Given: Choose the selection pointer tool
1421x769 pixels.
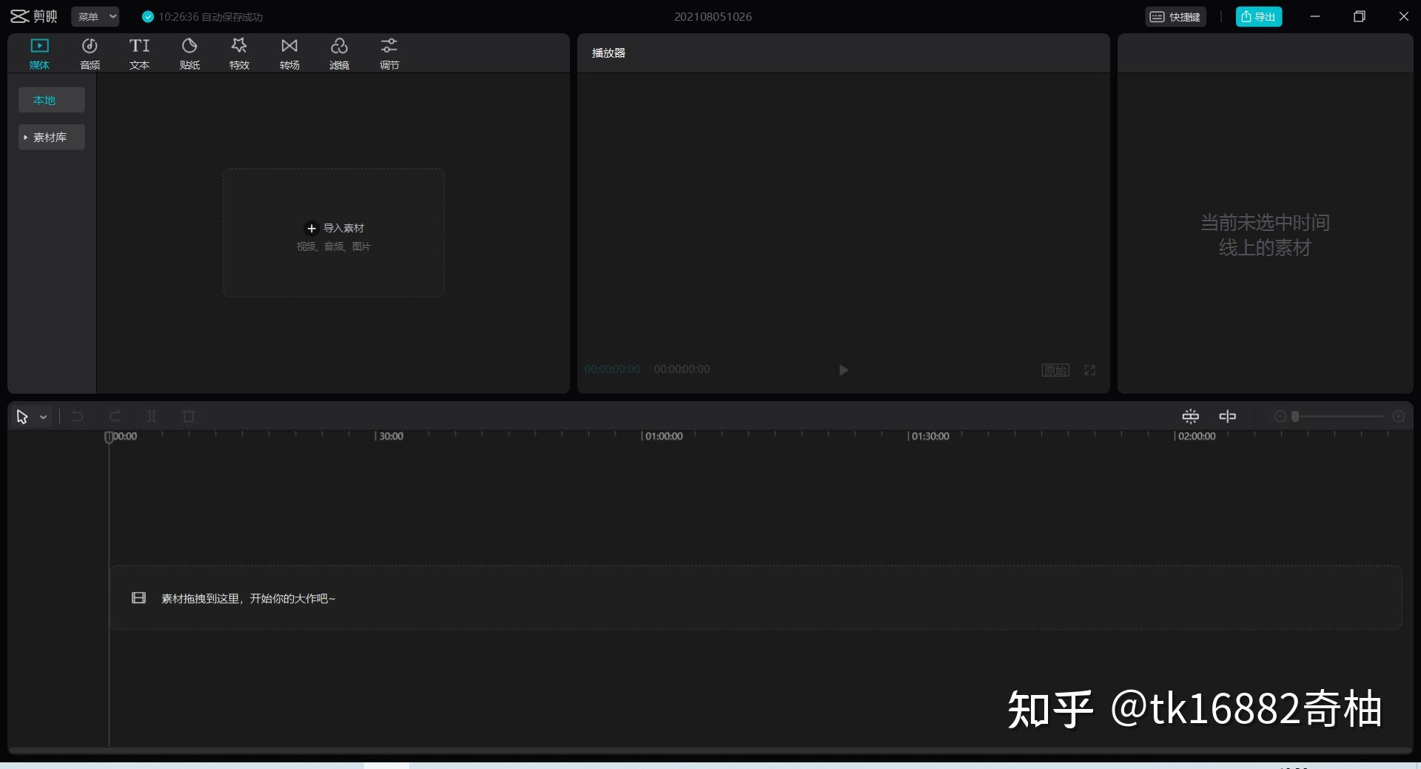Looking at the screenshot, I should point(22,417).
